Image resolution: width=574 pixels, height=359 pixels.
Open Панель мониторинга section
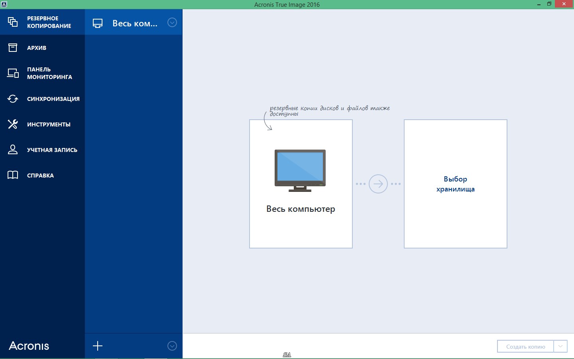(49, 73)
